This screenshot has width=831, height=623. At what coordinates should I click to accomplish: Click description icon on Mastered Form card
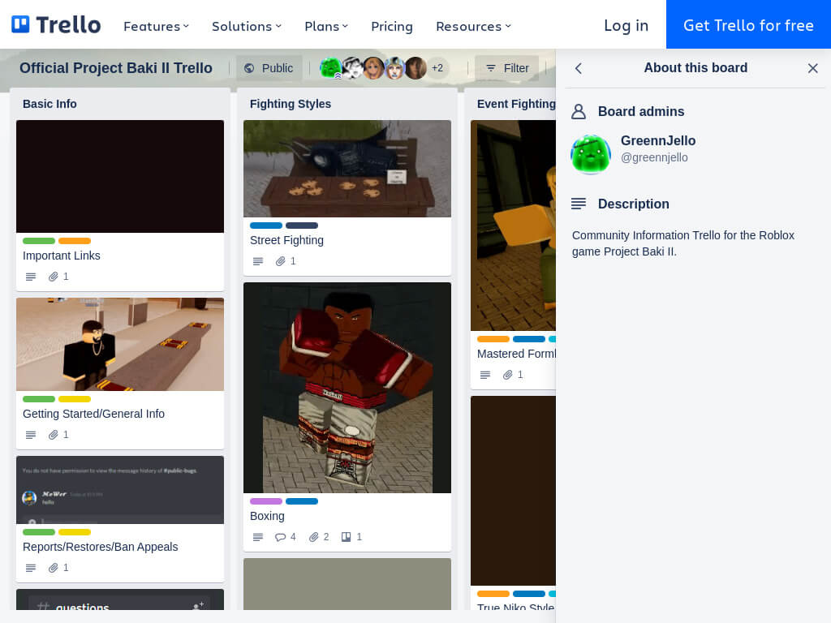tap(485, 375)
